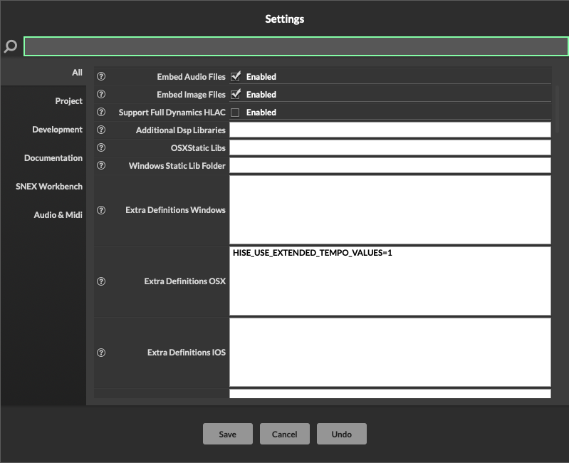This screenshot has height=463, width=569.
Task: Click the OSXStatic Libs text field
Action: [x=390, y=147]
